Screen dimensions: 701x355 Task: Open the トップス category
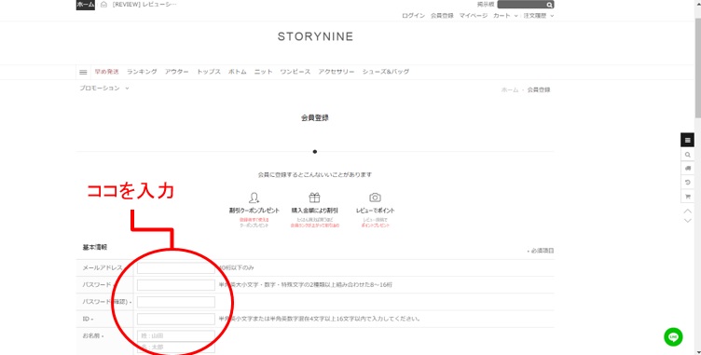pos(209,72)
